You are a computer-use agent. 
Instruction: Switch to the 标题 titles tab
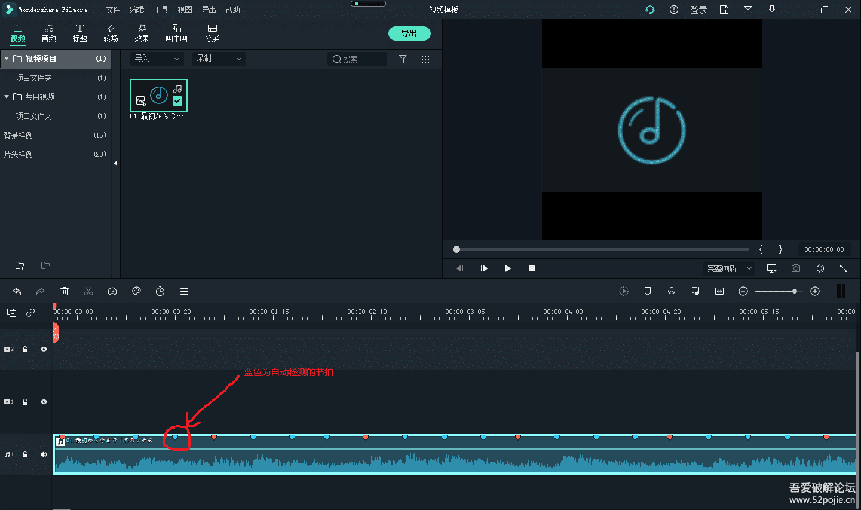click(x=80, y=33)
